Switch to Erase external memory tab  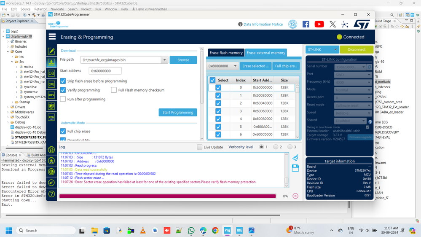(266, 53)
